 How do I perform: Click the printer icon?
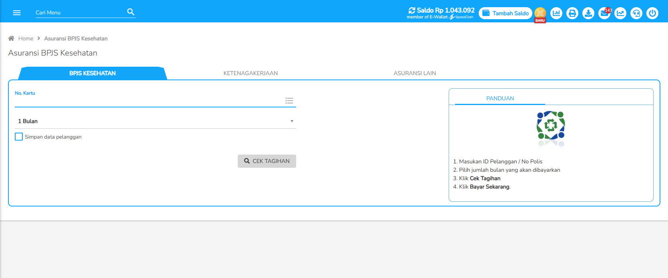click(572, 13)
